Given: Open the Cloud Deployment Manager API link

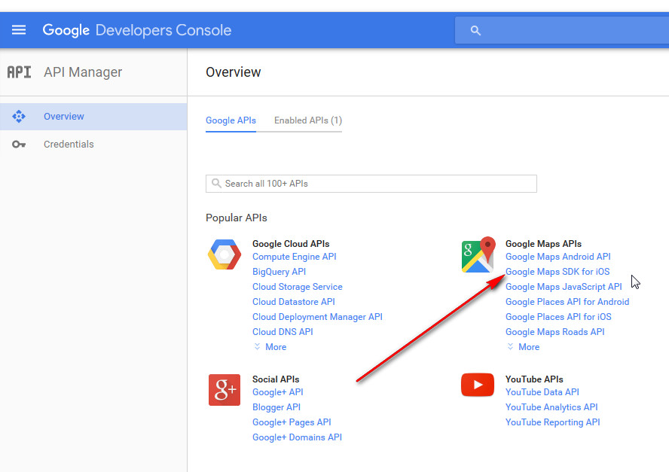Looking at the screenshot, I should pos(317,317).
